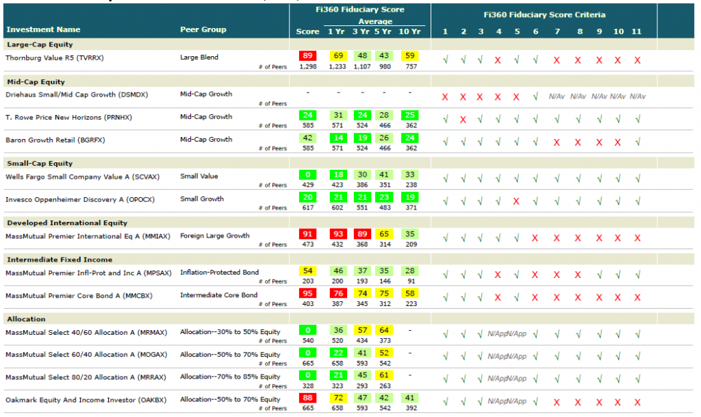Open MassMutual Premier Core Bond A (MMCBX)
Viewport: 701px width, 417px height.
79,296
